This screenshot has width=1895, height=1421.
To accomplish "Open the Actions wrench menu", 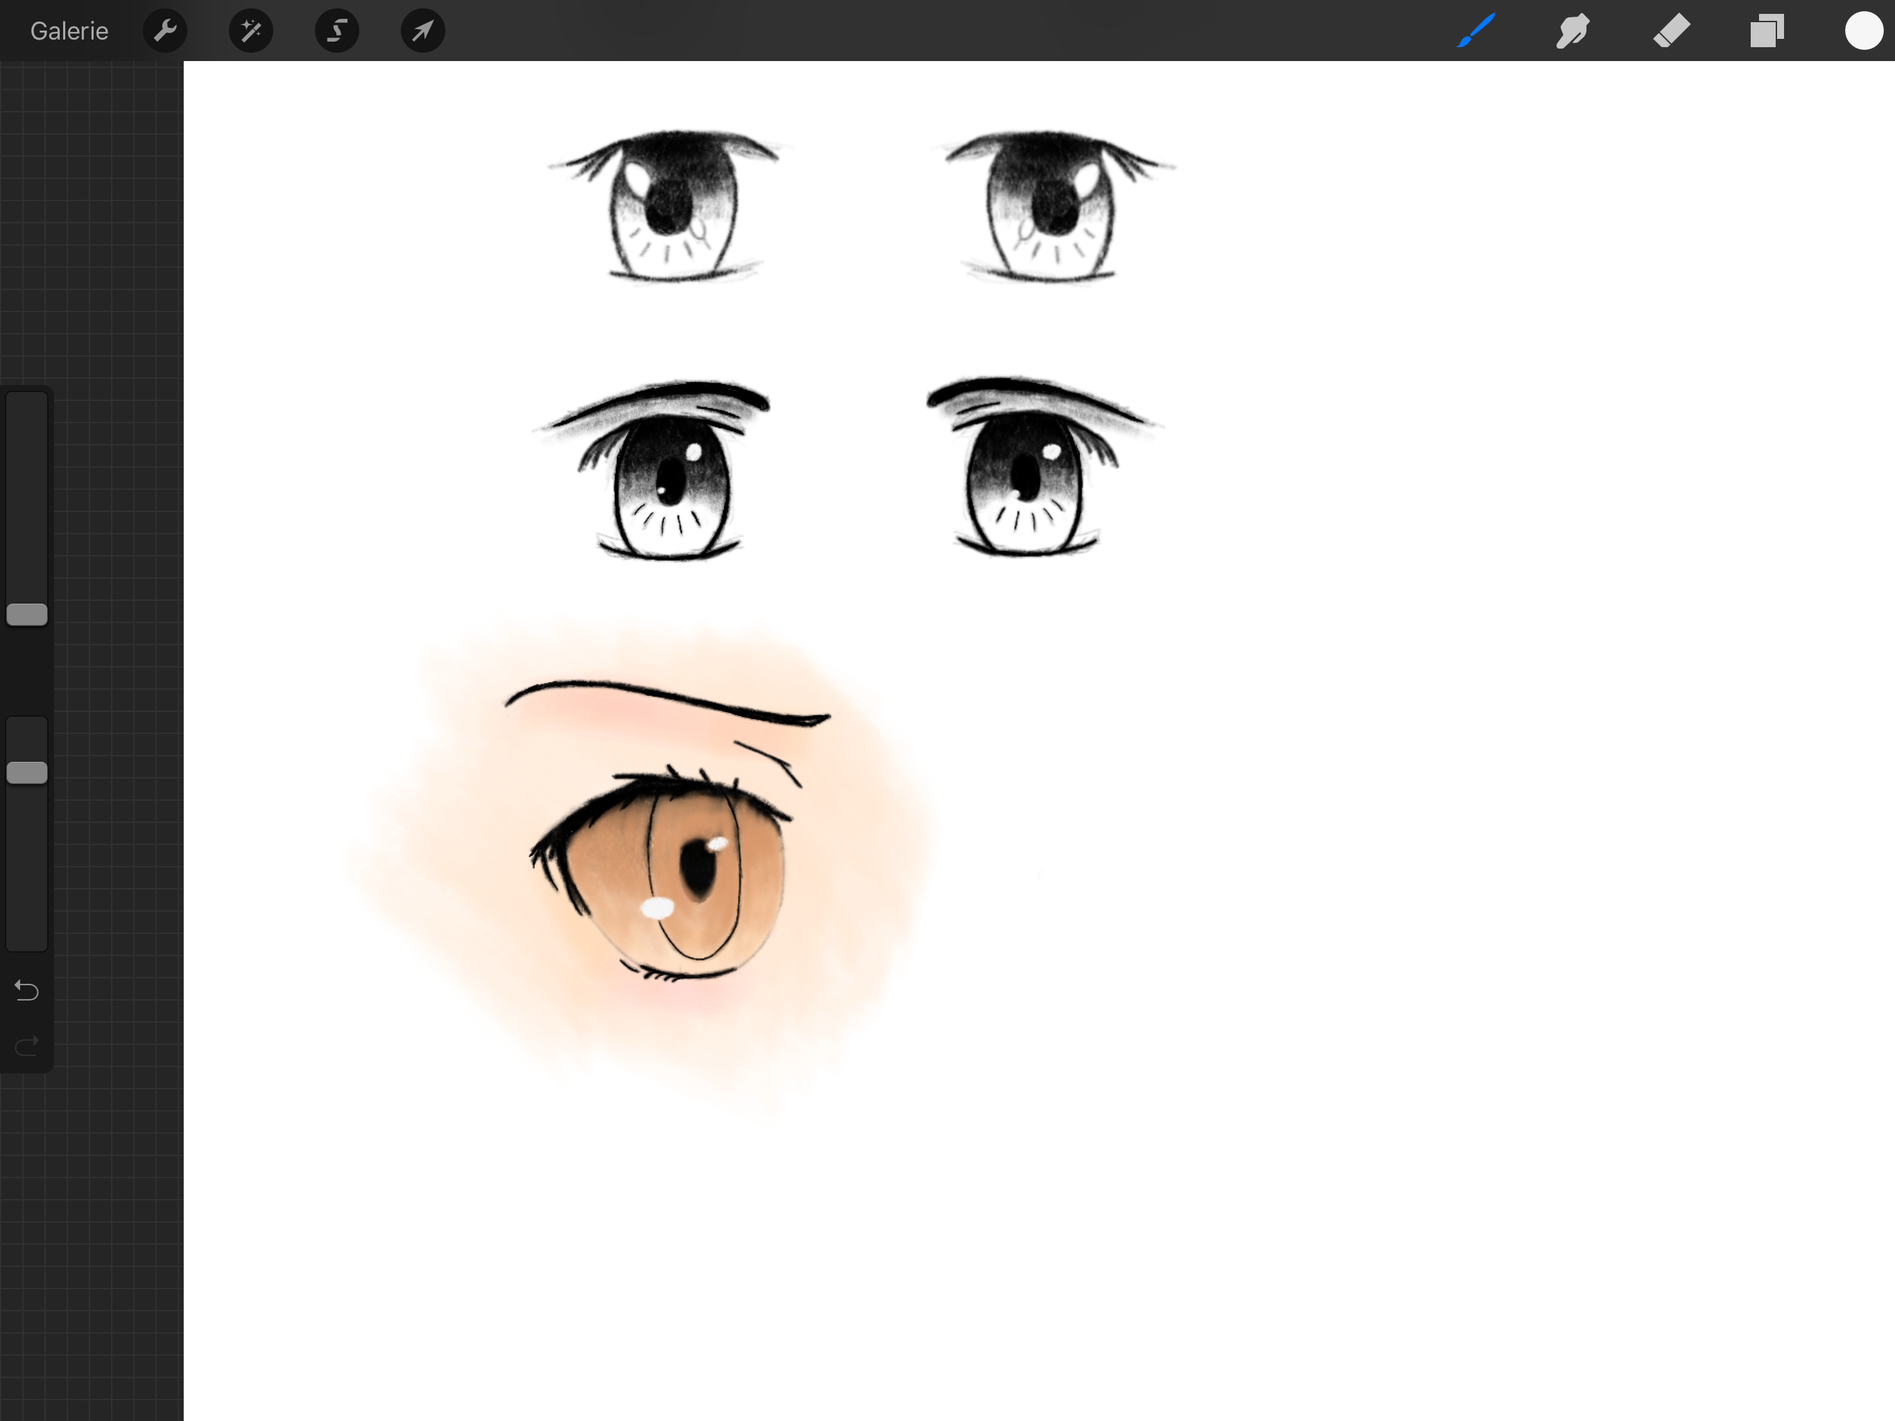I will point(164,31).
